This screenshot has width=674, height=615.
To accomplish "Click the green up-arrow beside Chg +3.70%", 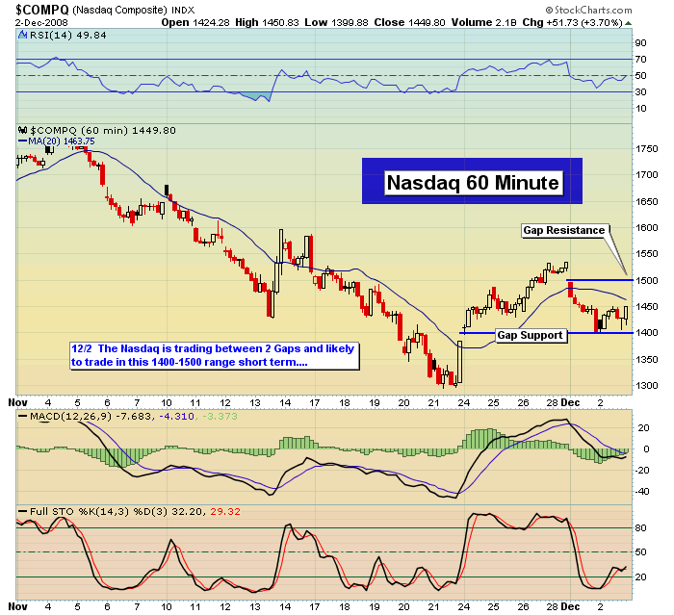I will click(628, 23).
